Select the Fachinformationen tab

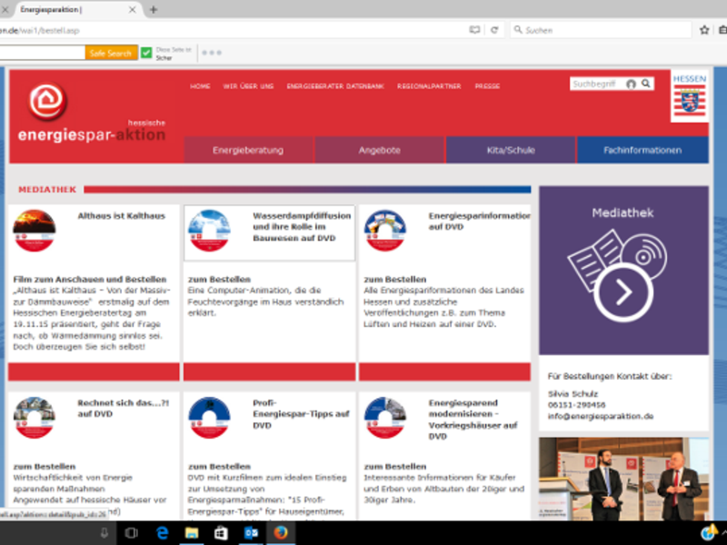coord(642,150)
